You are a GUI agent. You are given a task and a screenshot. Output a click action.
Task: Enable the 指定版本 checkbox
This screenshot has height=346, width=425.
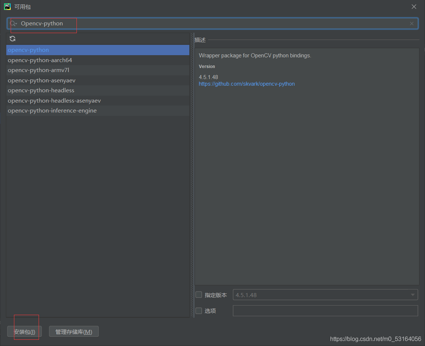[199, 295]
